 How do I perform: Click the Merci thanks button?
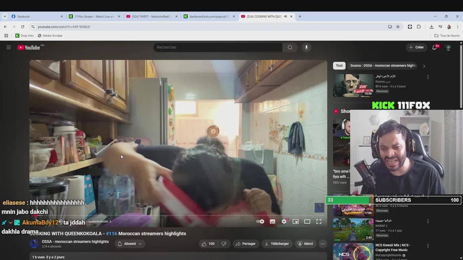click(x=305, y=244)
